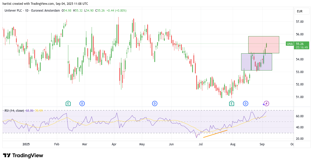Click the 52.00 price axis label
The image size is (313, 163).
pyautogui.click(x=300, y=84)
